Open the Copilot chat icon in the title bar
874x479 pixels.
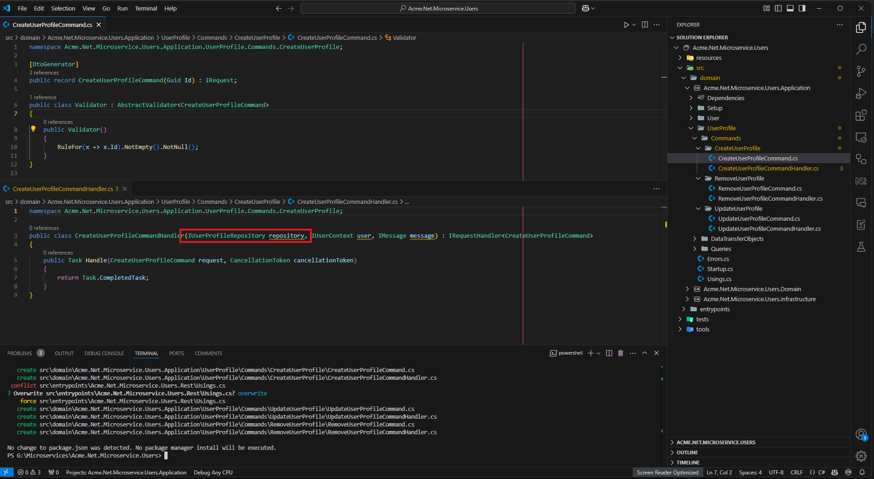point(586,8)
